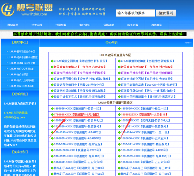Open the 真伪查询 menu item
194x176 pixels.
point(156,25)
